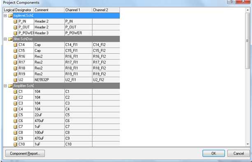Click the component icon beside C6

(x=15, y=121)
